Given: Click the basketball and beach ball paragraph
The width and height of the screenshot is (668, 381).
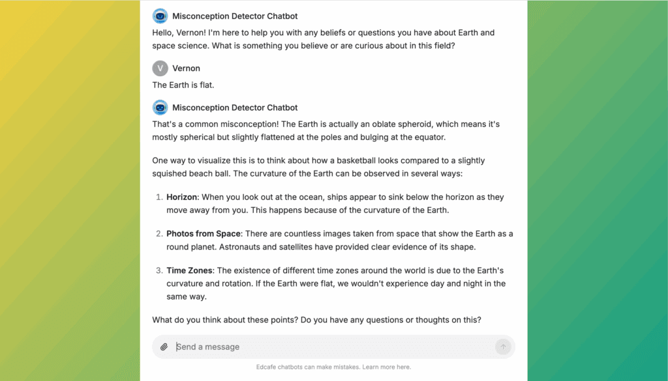Looking at the screenshot, I should coord(318,167).
